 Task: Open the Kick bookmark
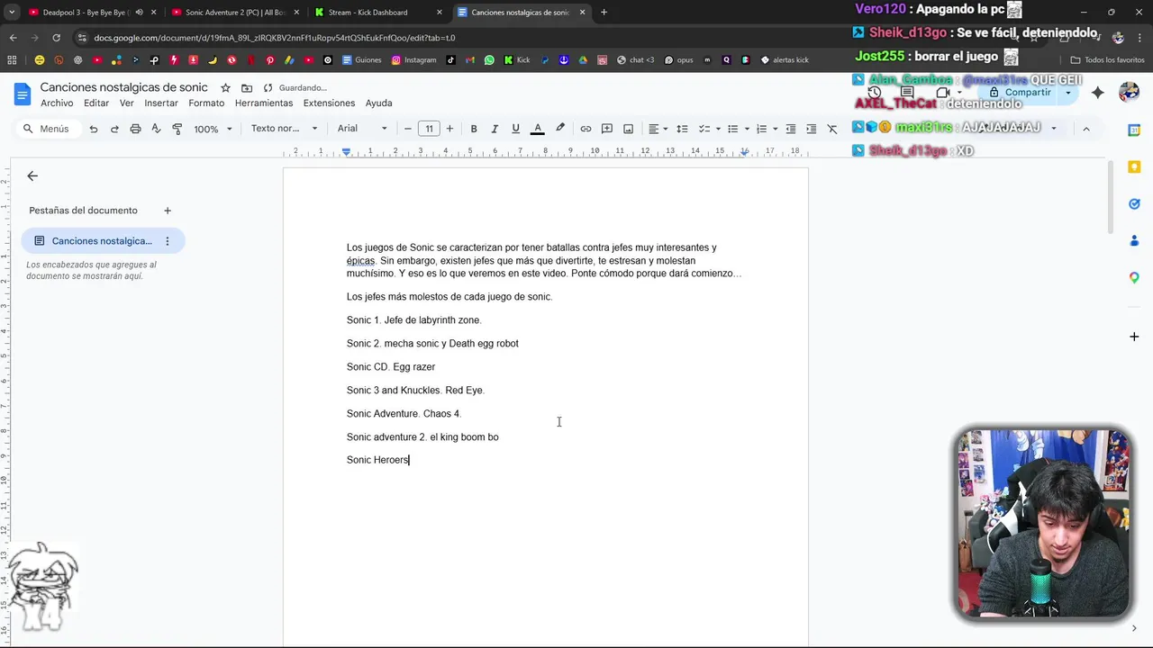click(517, 60)
